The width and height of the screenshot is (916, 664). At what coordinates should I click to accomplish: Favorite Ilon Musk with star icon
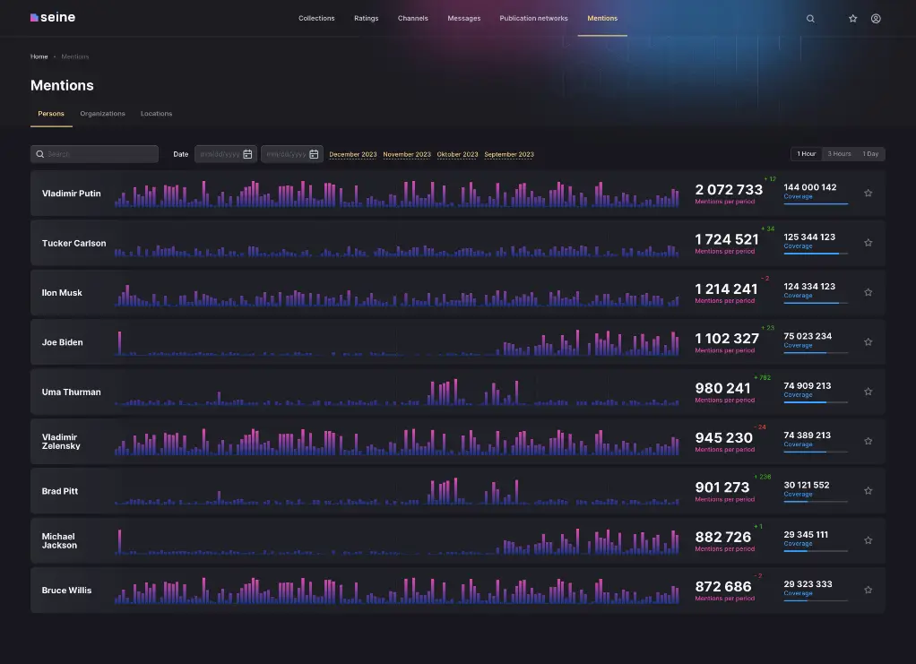pos(868,293)
